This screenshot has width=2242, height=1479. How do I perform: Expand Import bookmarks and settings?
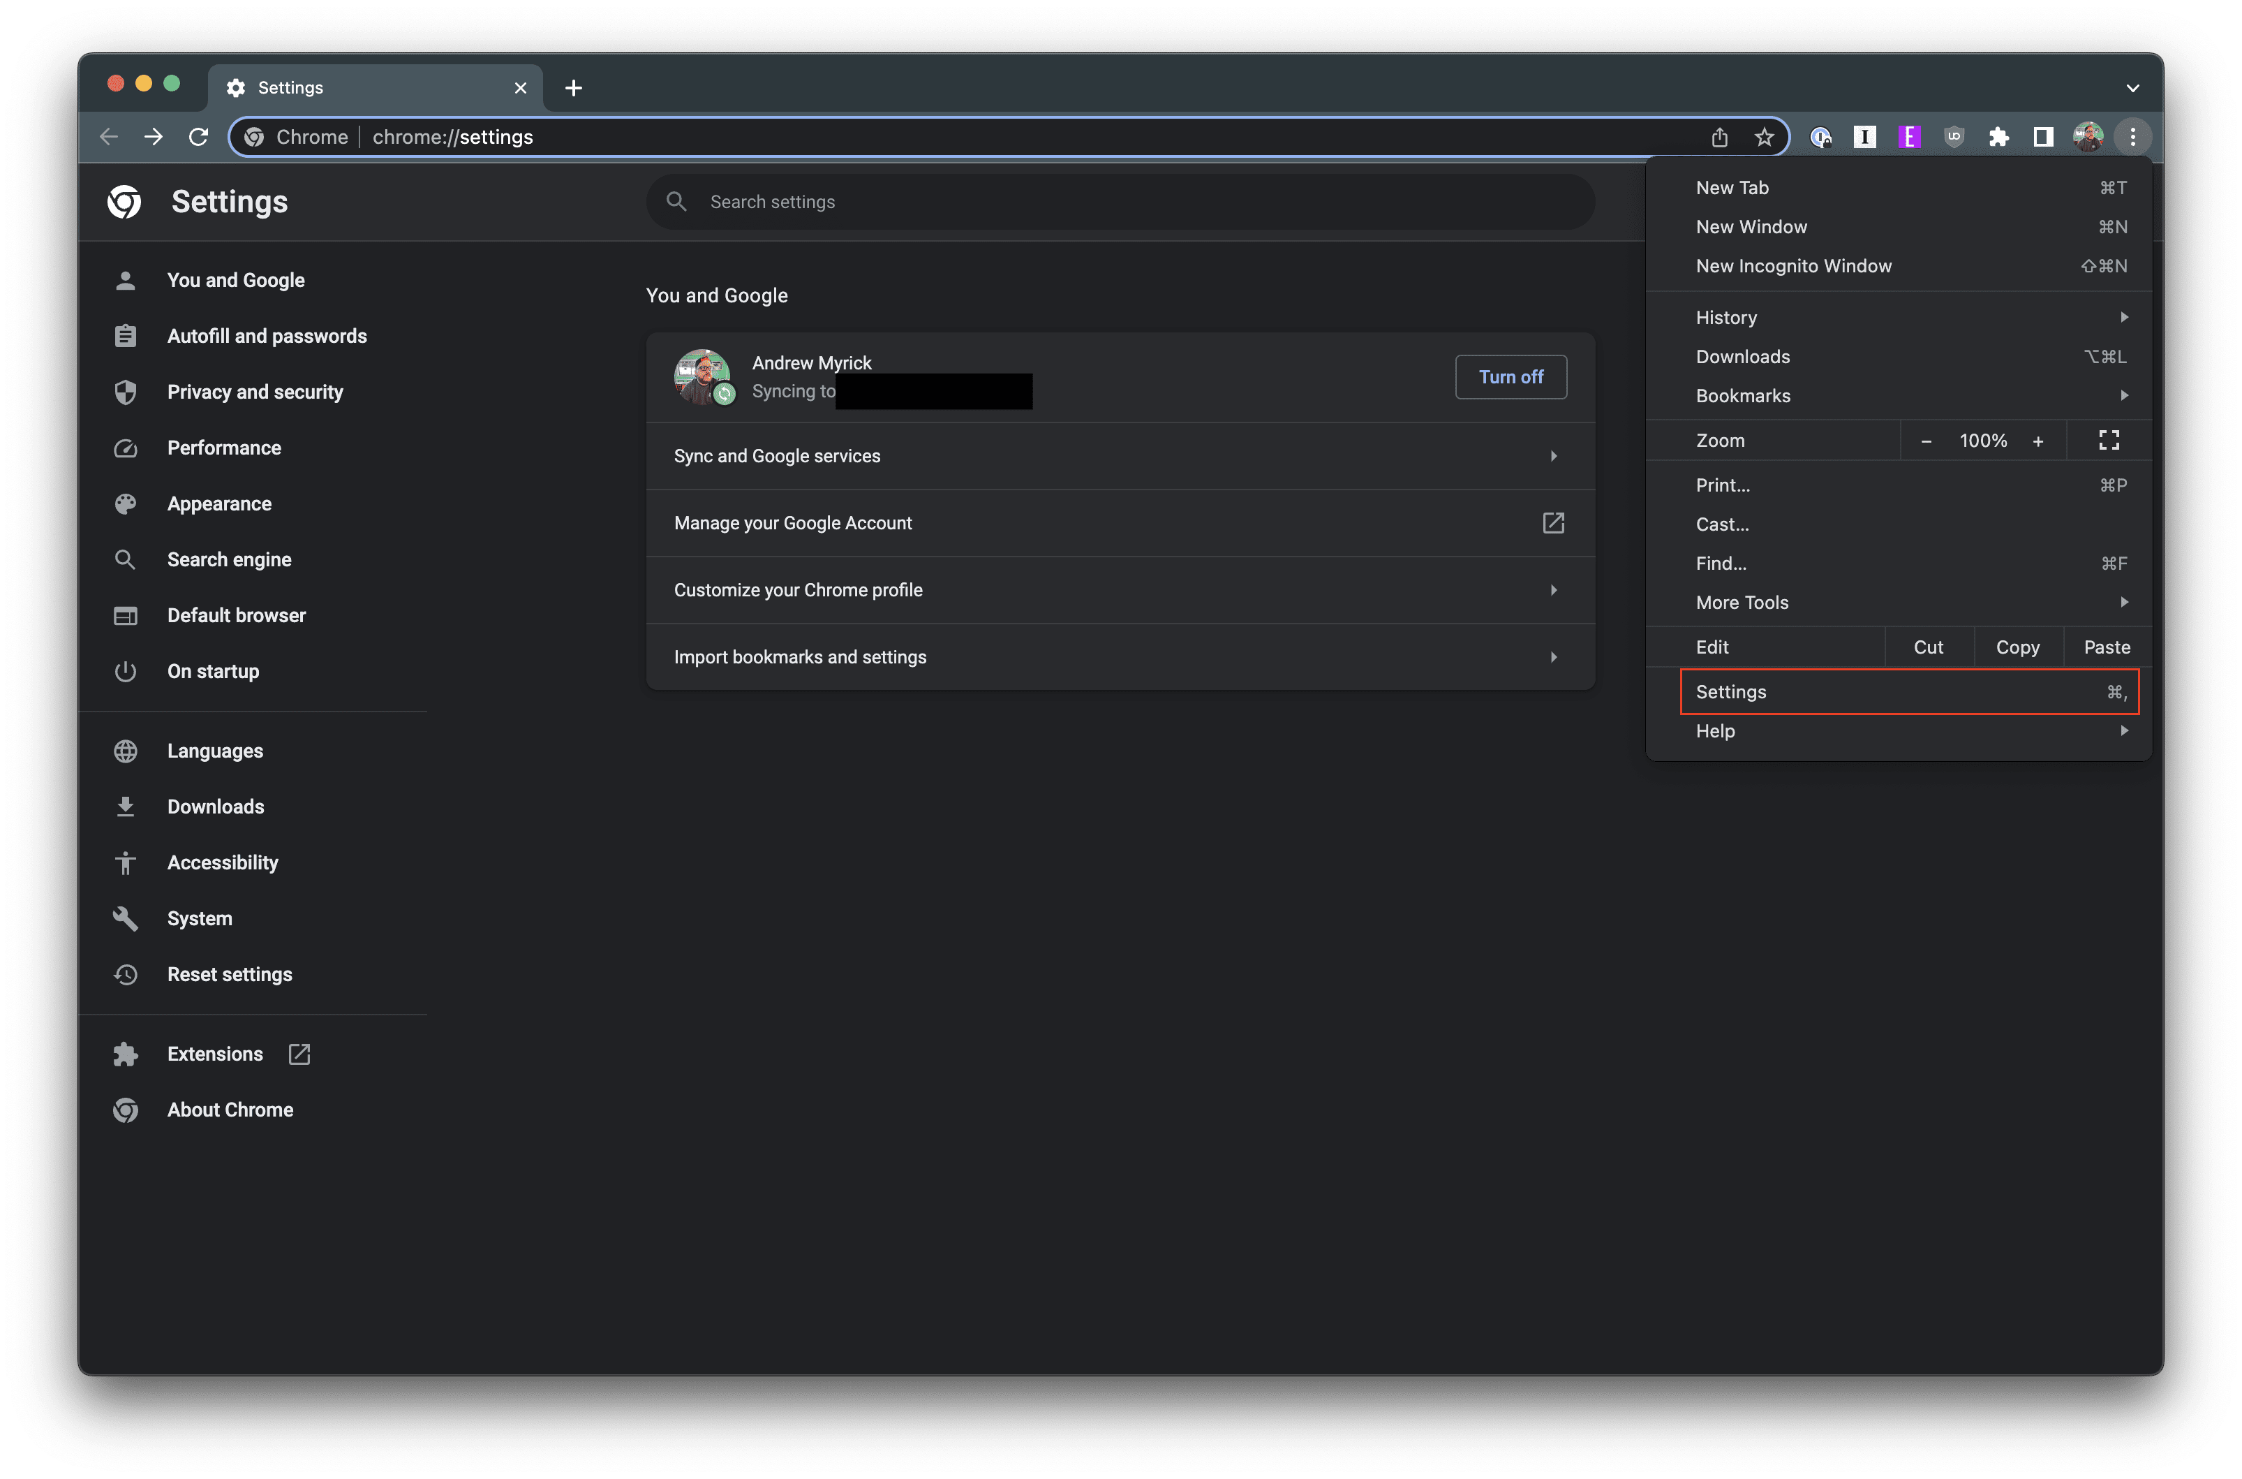(1120, 656)
